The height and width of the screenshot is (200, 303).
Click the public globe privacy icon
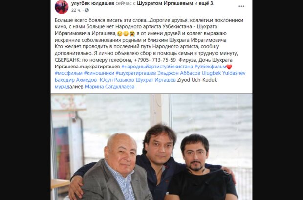tap(87, 10)
